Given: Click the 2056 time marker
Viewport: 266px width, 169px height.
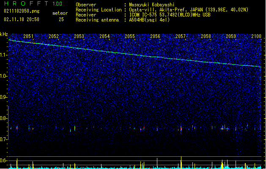Looking at the screenshot, I should (155, 36).
